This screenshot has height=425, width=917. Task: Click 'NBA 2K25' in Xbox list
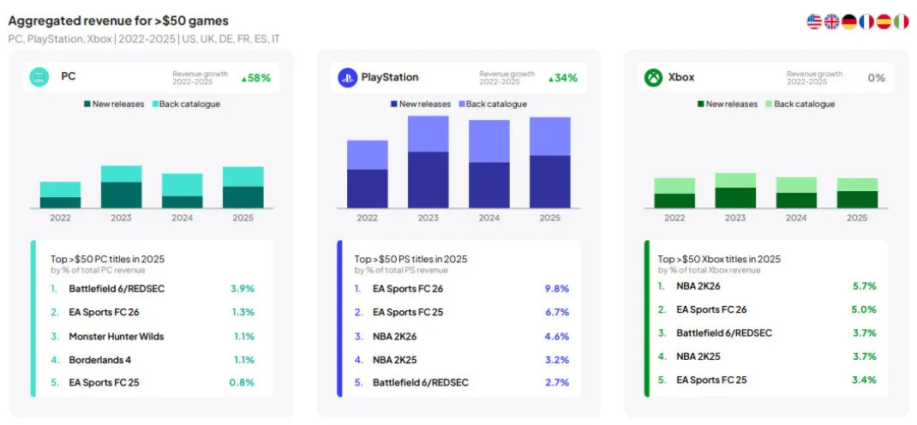click(698, 356)
